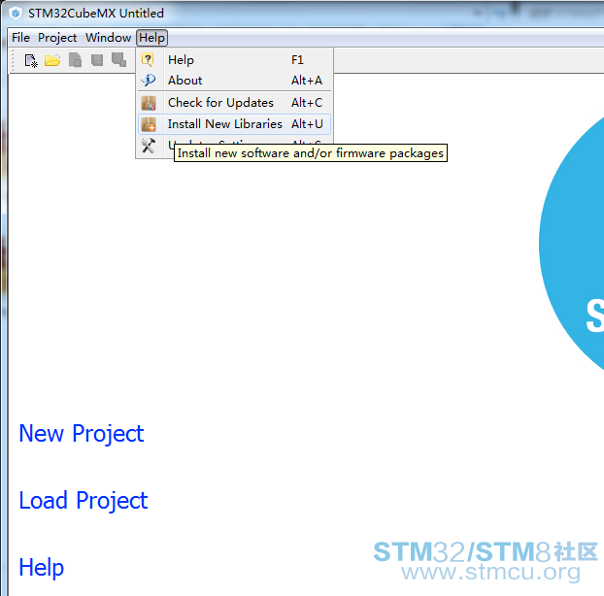Screen dimensions: 604x596
Task: Open the File menu
Action: coord(20,38)
